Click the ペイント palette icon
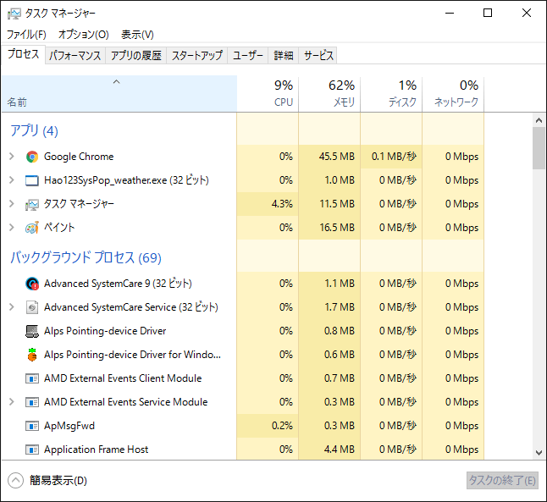The height and width of the screenshot is (502, 547). (x=32, y=229)
